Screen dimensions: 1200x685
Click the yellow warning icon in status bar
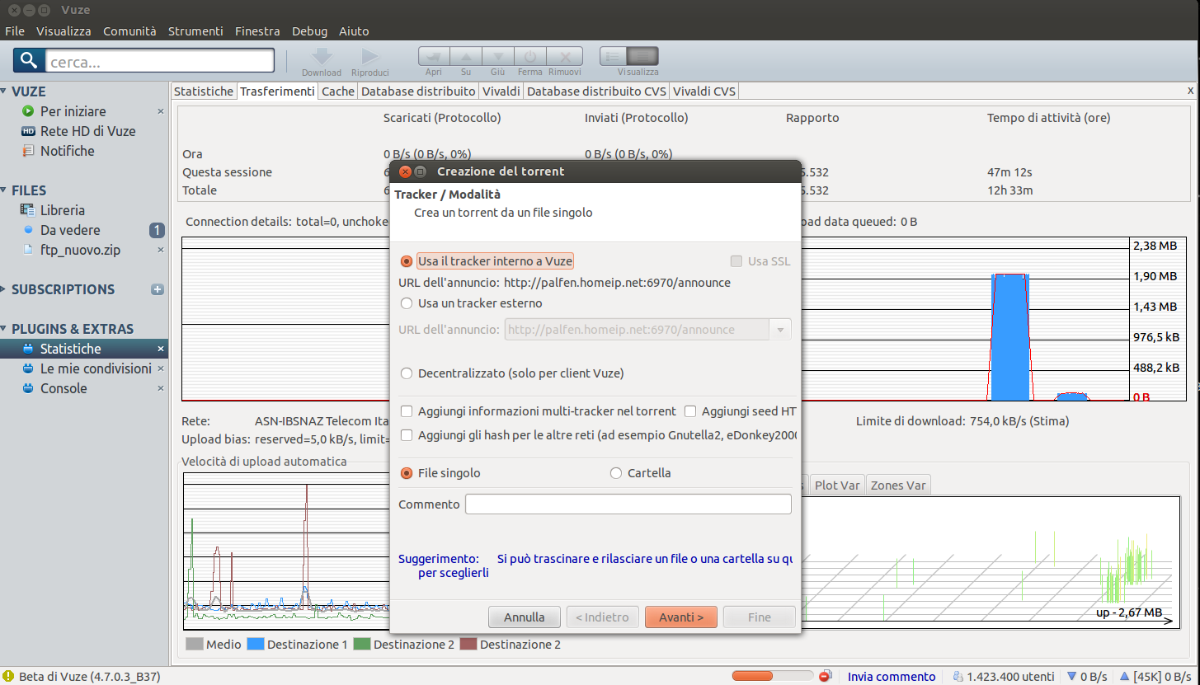point(8,677)
